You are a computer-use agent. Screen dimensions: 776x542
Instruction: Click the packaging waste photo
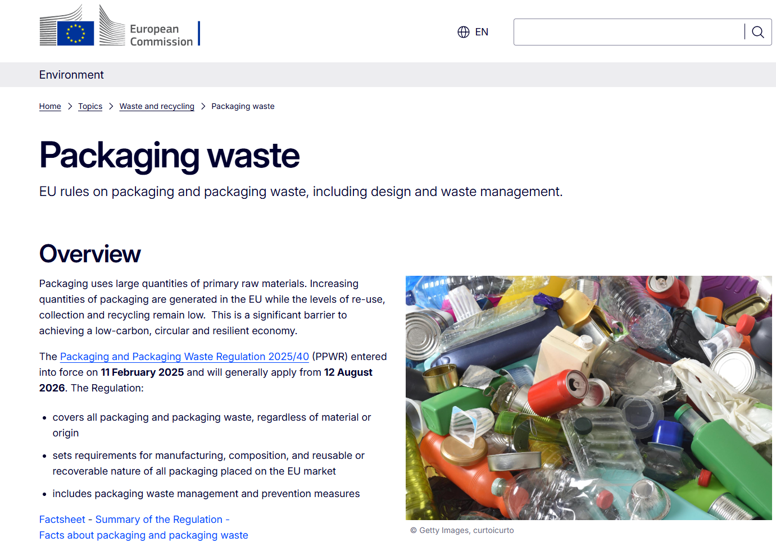click(x=589, y=398)
